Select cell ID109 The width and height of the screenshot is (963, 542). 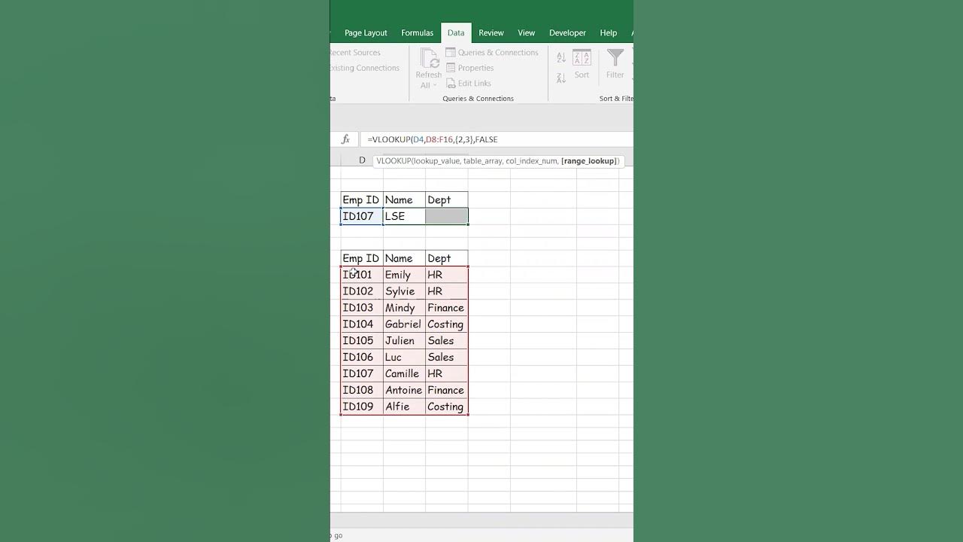tap(362, 407)
